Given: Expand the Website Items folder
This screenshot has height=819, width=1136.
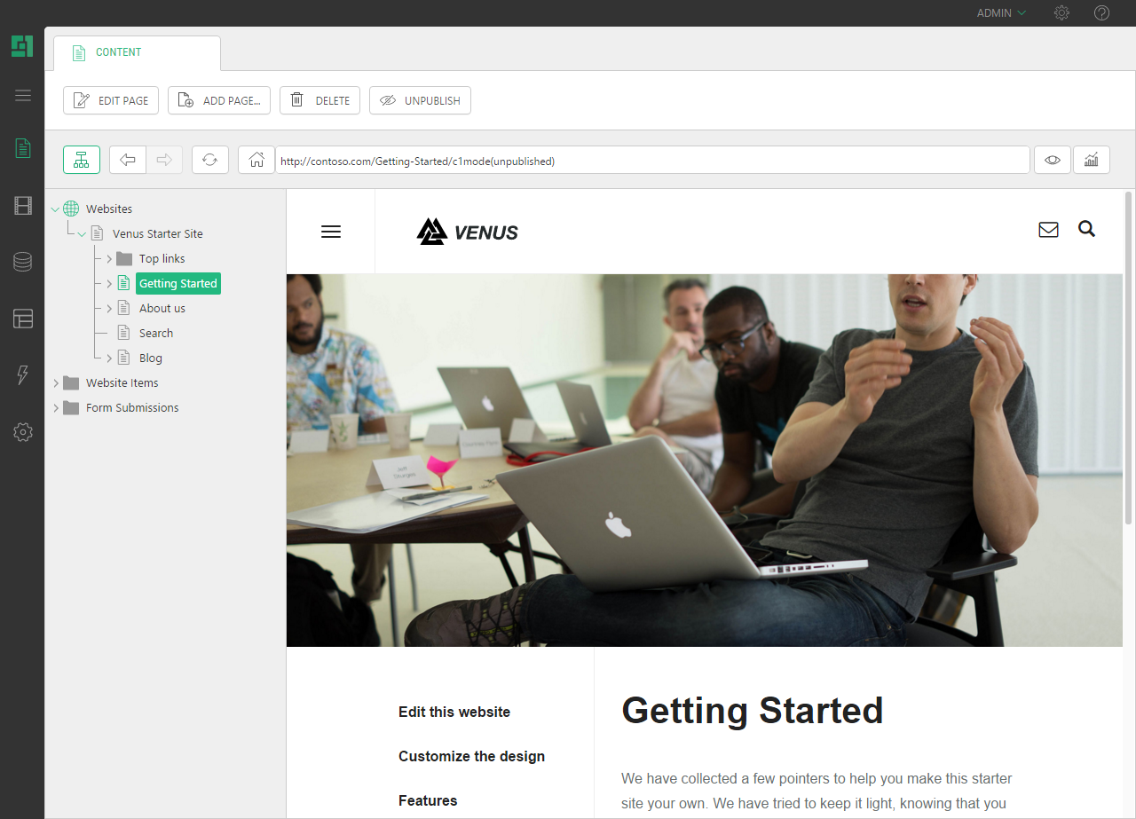Looking at the screenshot, I should tap(56, 383).
